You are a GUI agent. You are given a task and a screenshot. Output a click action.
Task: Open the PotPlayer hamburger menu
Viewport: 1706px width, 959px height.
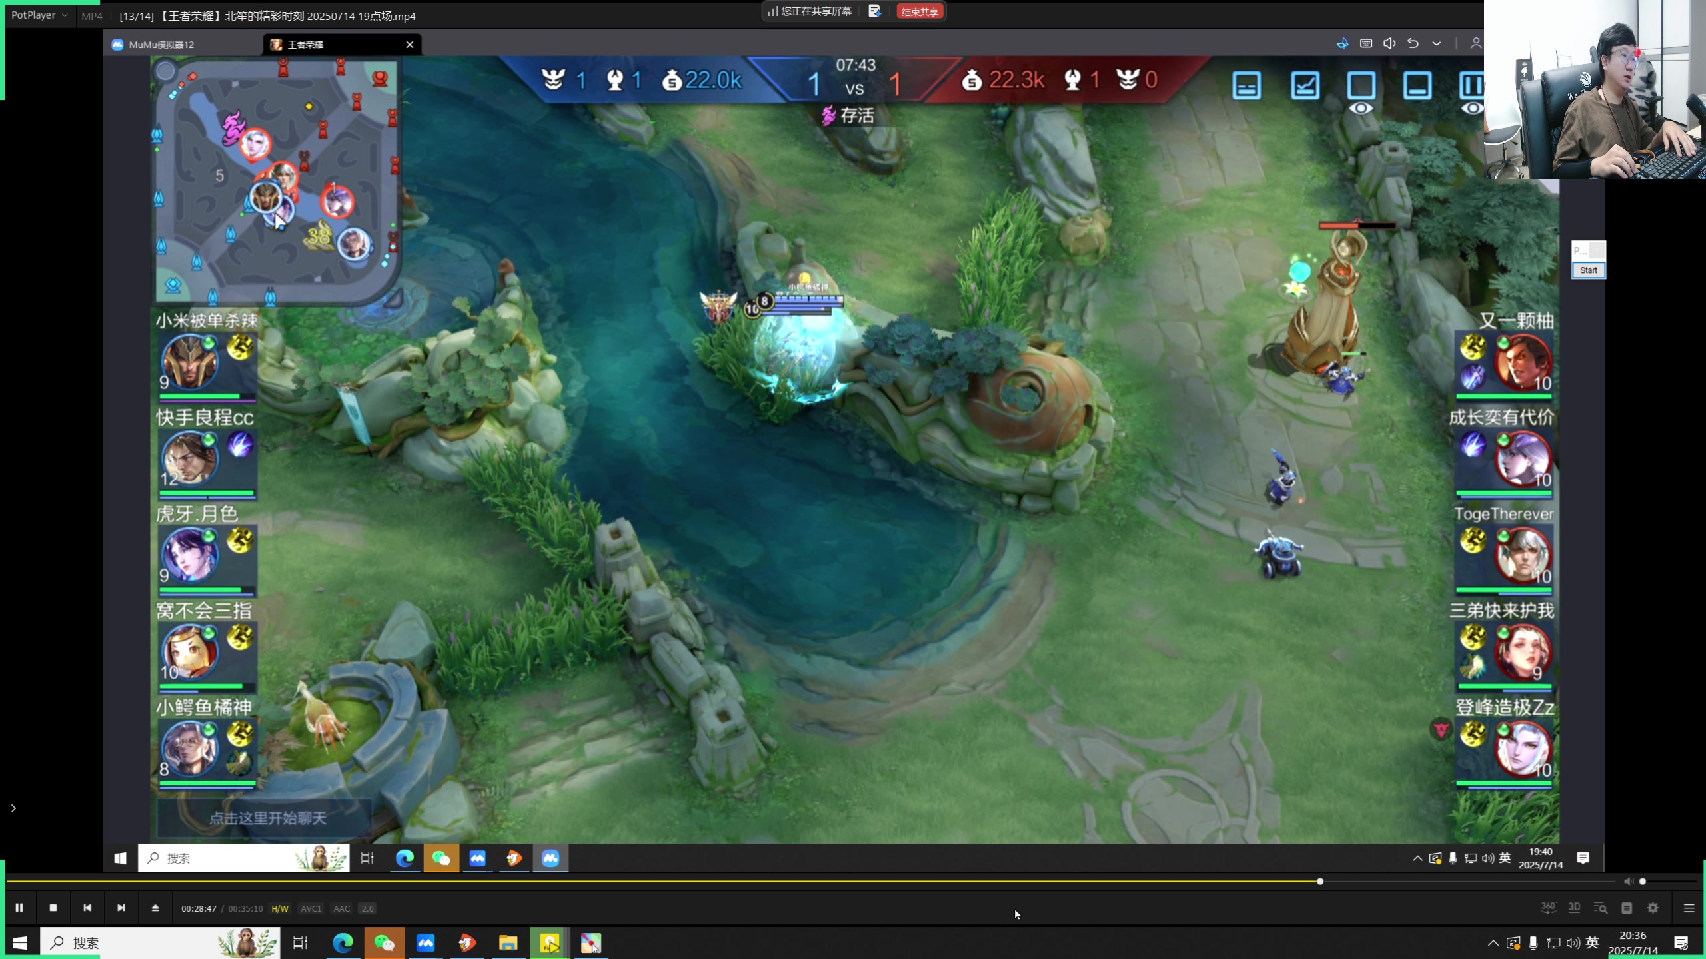tap(1689, 908)
